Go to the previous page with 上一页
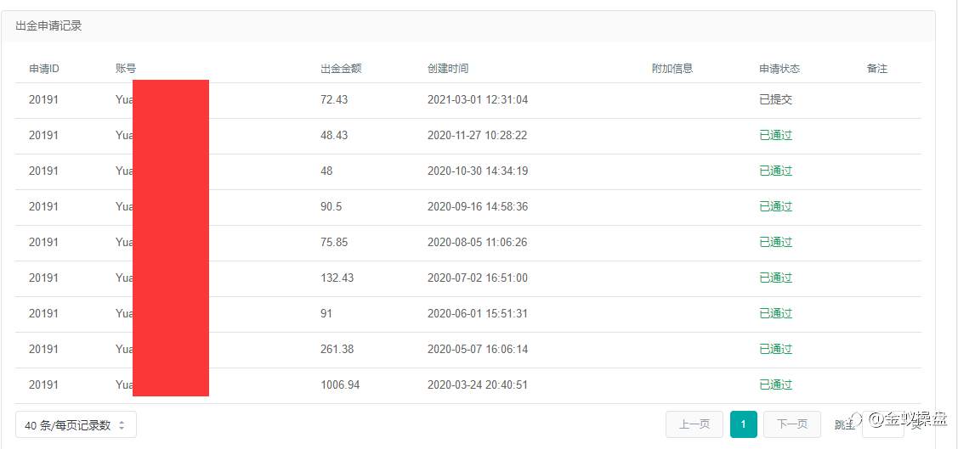This screenshot has height=449, width=958. (694, 424)
